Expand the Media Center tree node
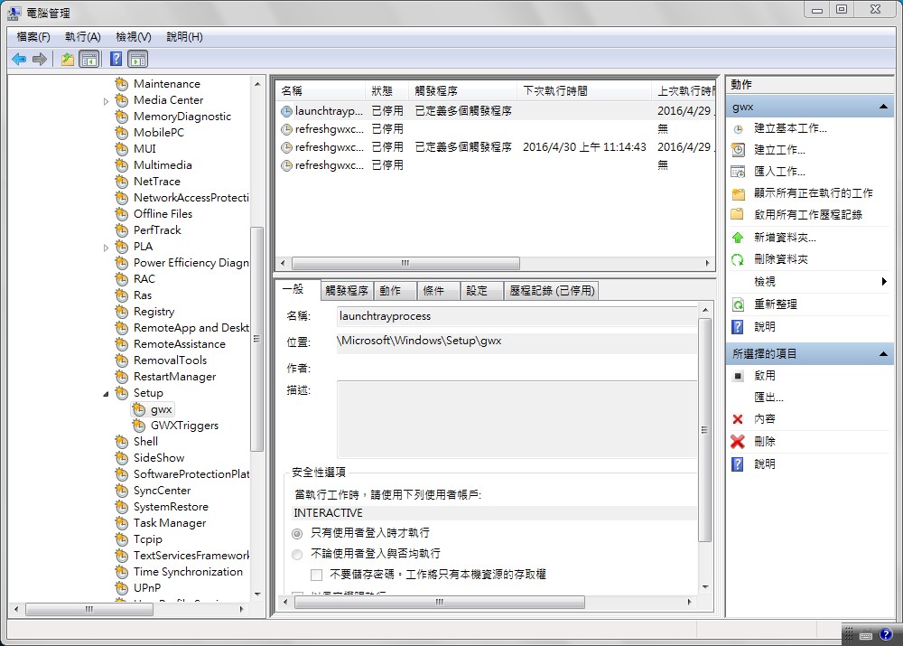The image size is (903, 646). pyautogui.click(x=106, y=99)
